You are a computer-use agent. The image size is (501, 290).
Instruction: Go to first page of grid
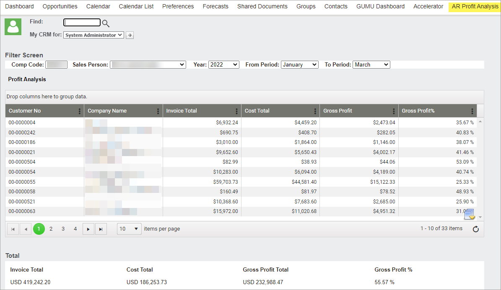pyautogui.click(x=13, y=229)
